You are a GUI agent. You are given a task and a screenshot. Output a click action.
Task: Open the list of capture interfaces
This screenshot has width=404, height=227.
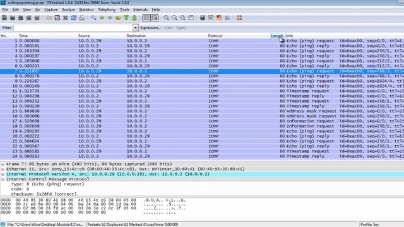coord(4,18)
